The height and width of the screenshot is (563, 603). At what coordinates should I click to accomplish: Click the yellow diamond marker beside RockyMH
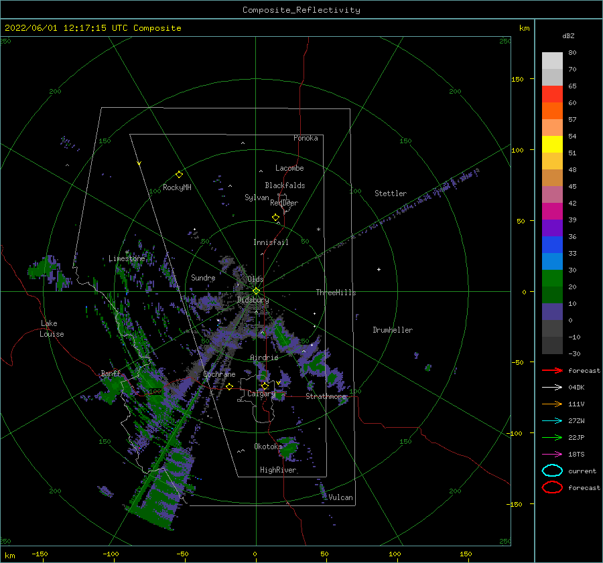[x=179, y=175]
